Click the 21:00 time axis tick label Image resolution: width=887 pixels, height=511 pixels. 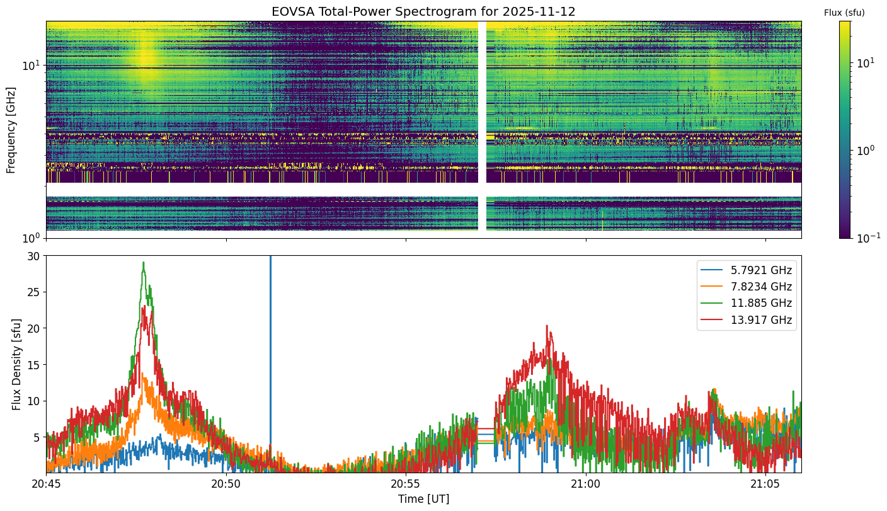click(x=586, y=485)
